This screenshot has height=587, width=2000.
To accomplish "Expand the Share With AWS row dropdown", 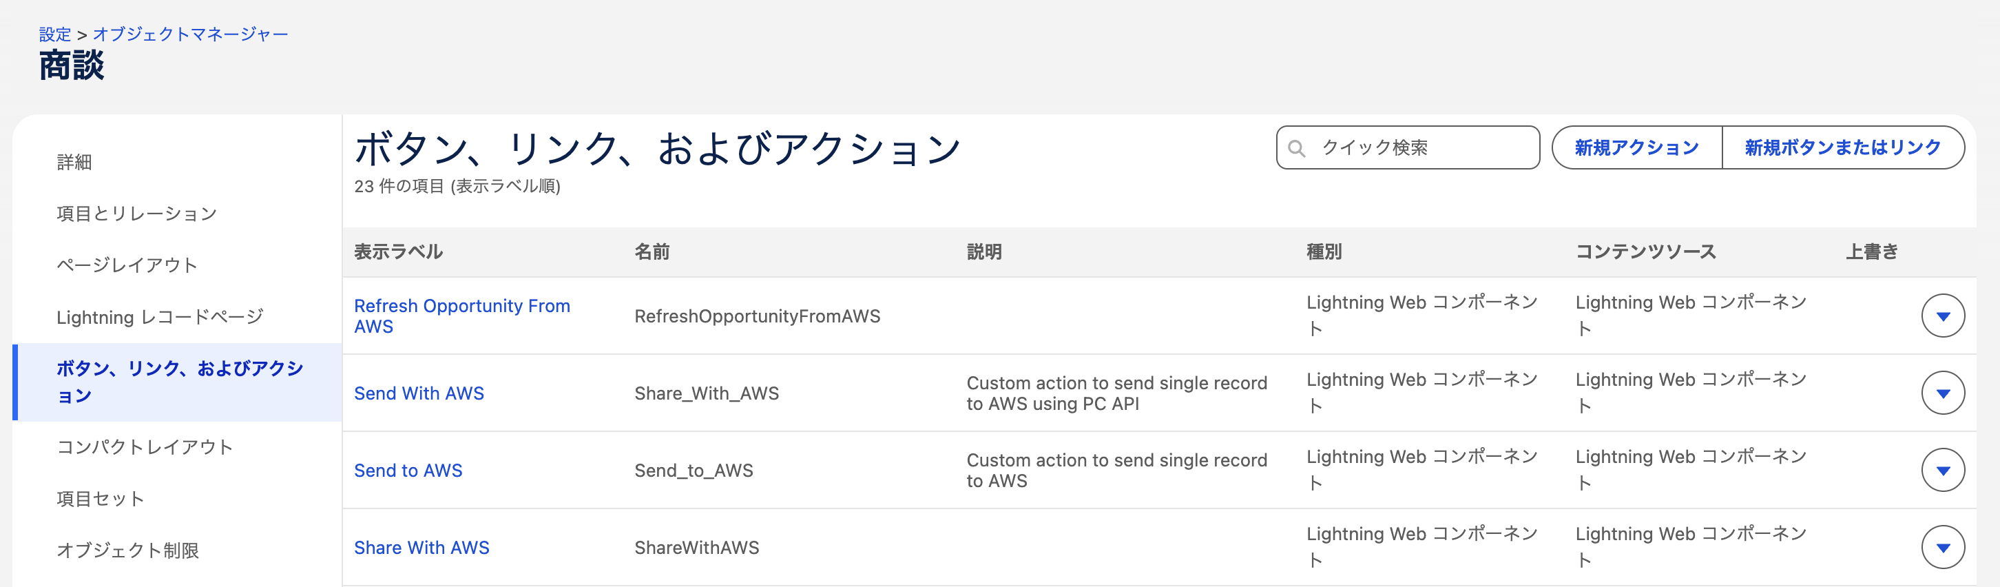I will [1941, 548].
